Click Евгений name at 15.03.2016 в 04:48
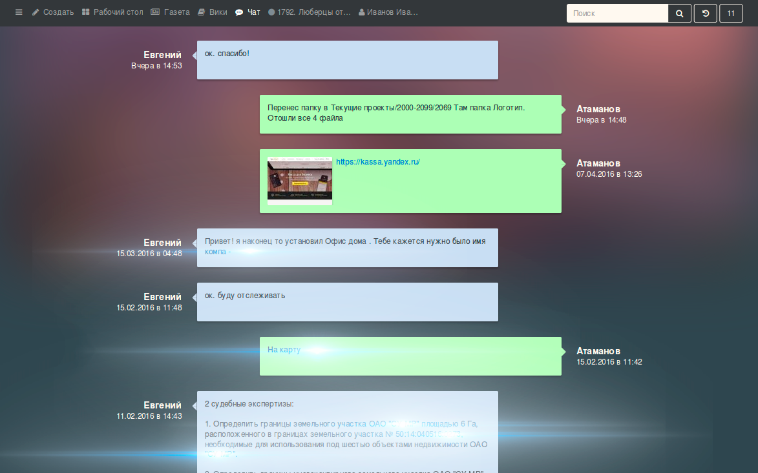The width and height of the screenshot is (758, 473). pyautogui.click(x=162, y=243)
